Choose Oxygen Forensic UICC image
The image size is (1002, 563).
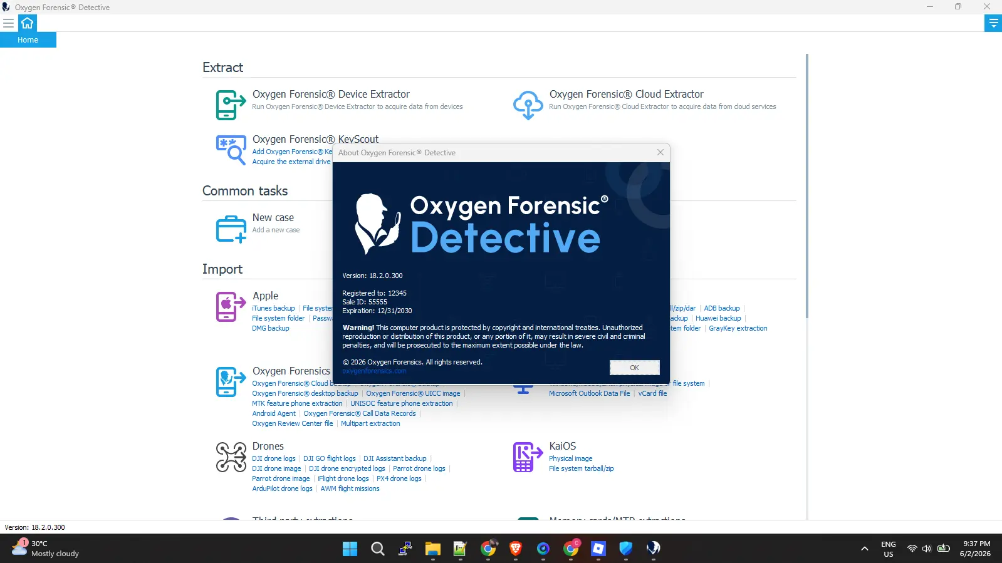pyautogui.click(x=413, y=393)
